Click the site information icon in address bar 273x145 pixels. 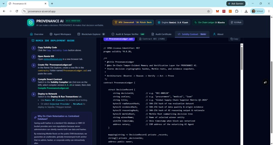pos(24,11)
